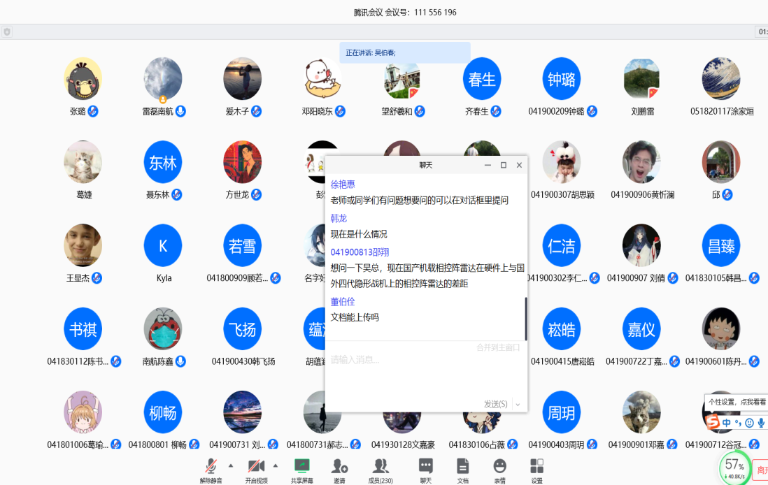Expand audio options arrow beside 解除静音
The height and width of the screenshot is (485, 768).
[x=230, y=465]
